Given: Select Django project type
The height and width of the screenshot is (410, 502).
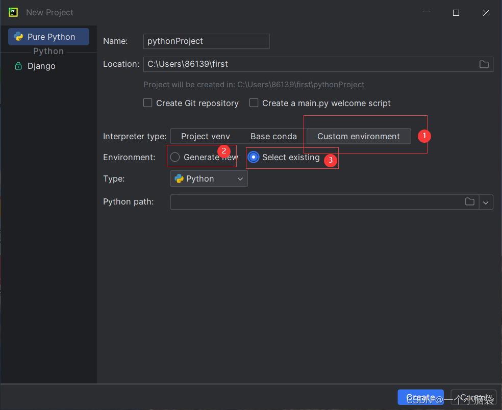Looking at the screenshot, I should point(41,66).
